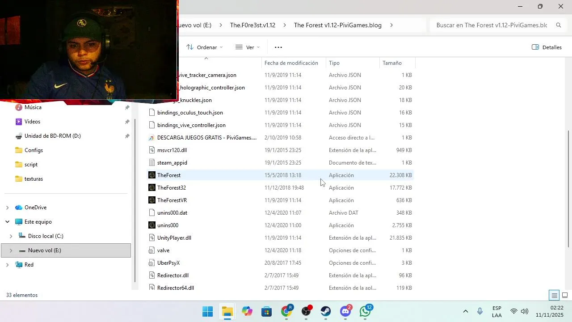Launch Microsoft Store from taskbar
572x322 pixels.
click(x=267, y=311)
